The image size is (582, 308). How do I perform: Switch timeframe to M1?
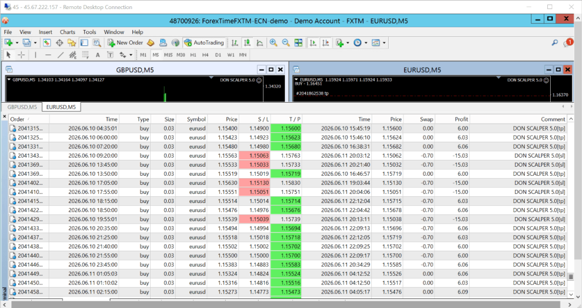click(x=143, y=55)
